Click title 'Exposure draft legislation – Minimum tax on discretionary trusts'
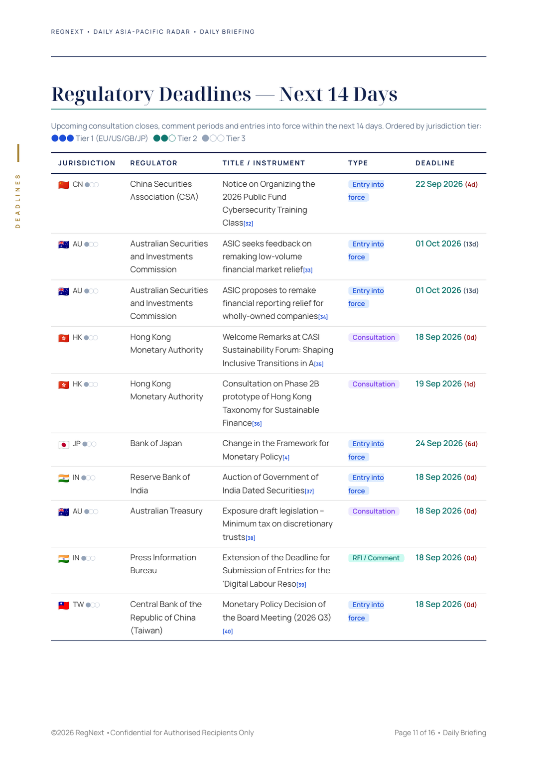 (277, 524)
